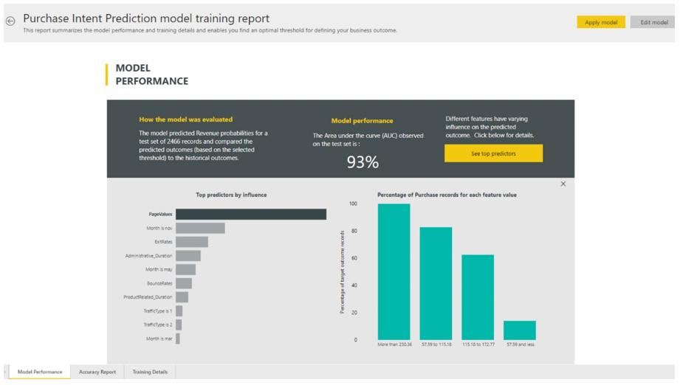This screenshot has height=385, width=680.
Task: Select the Model Performance tab
Action: click(x=40, y=372)
